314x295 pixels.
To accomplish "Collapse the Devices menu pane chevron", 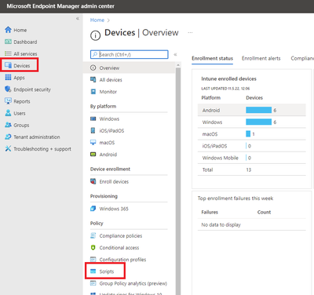I will 175,54.
